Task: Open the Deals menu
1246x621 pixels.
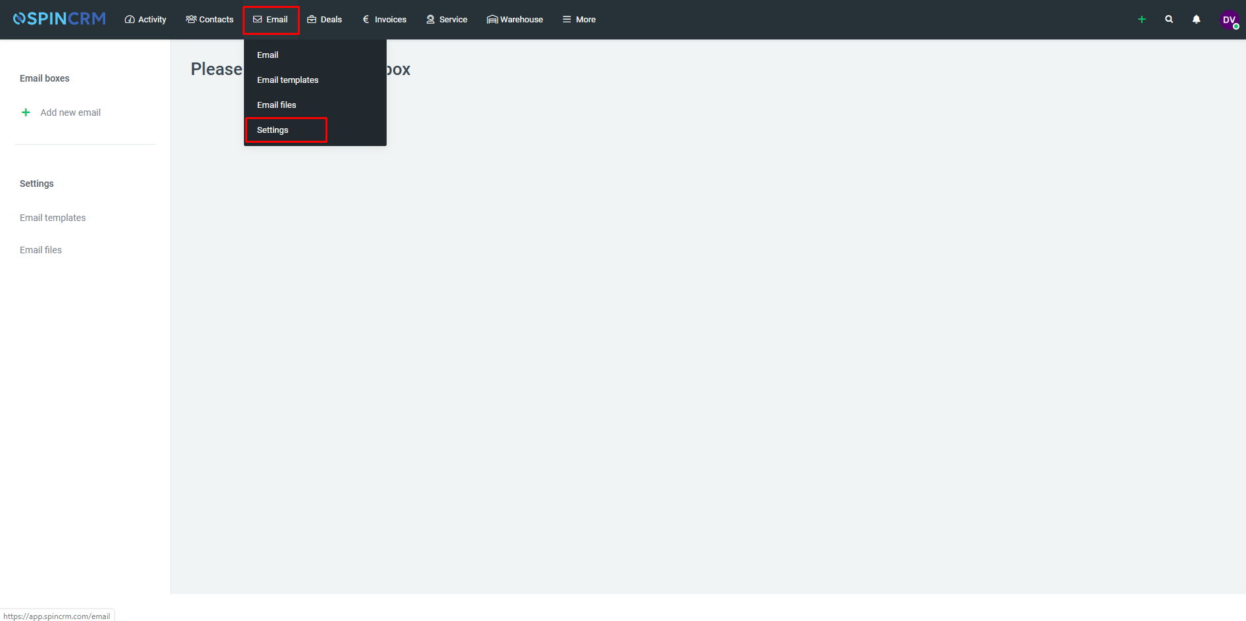Action: (325, 20)
